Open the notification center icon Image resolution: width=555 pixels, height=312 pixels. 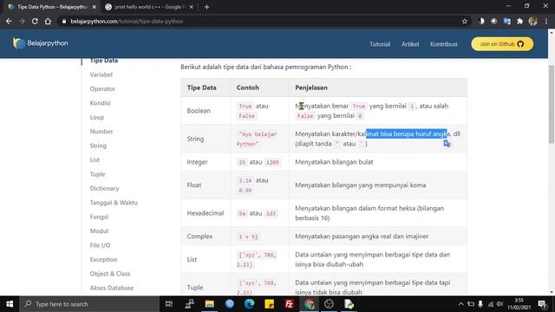(542, 304)
